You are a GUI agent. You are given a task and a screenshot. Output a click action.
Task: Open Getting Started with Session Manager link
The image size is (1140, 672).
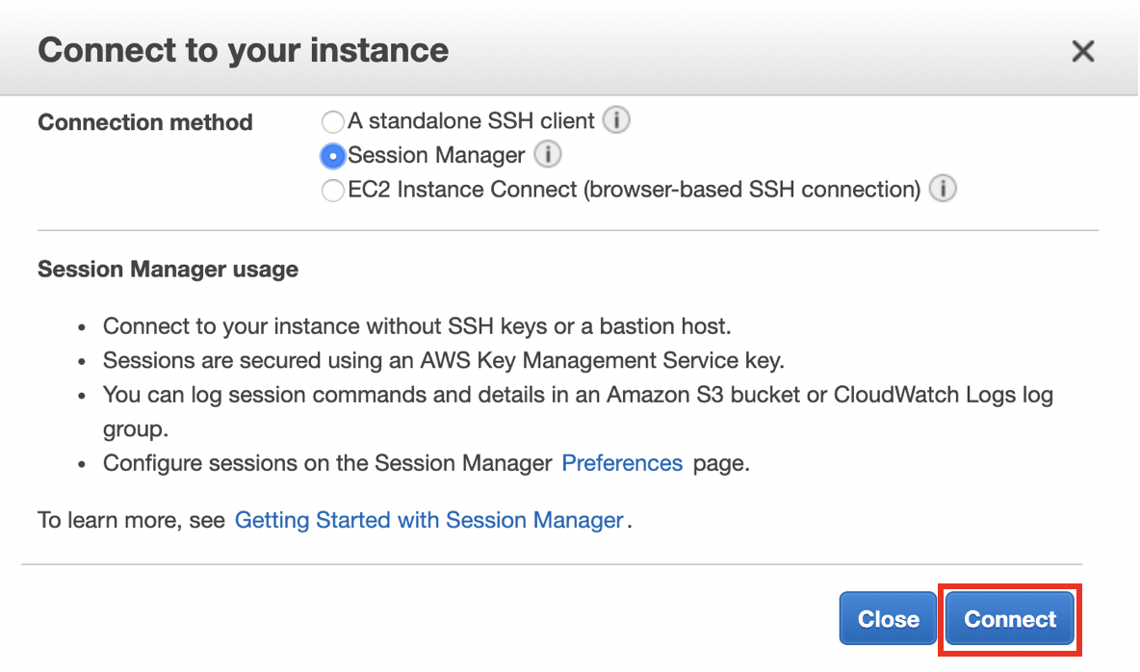[x=429, y=521]
